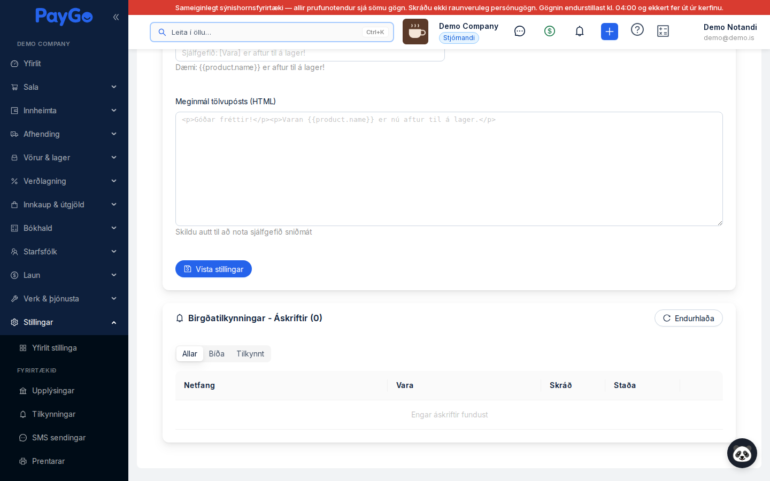The image size is (770, 481).
Task: Open the notifications bell in the header
Action: (580, 31)
